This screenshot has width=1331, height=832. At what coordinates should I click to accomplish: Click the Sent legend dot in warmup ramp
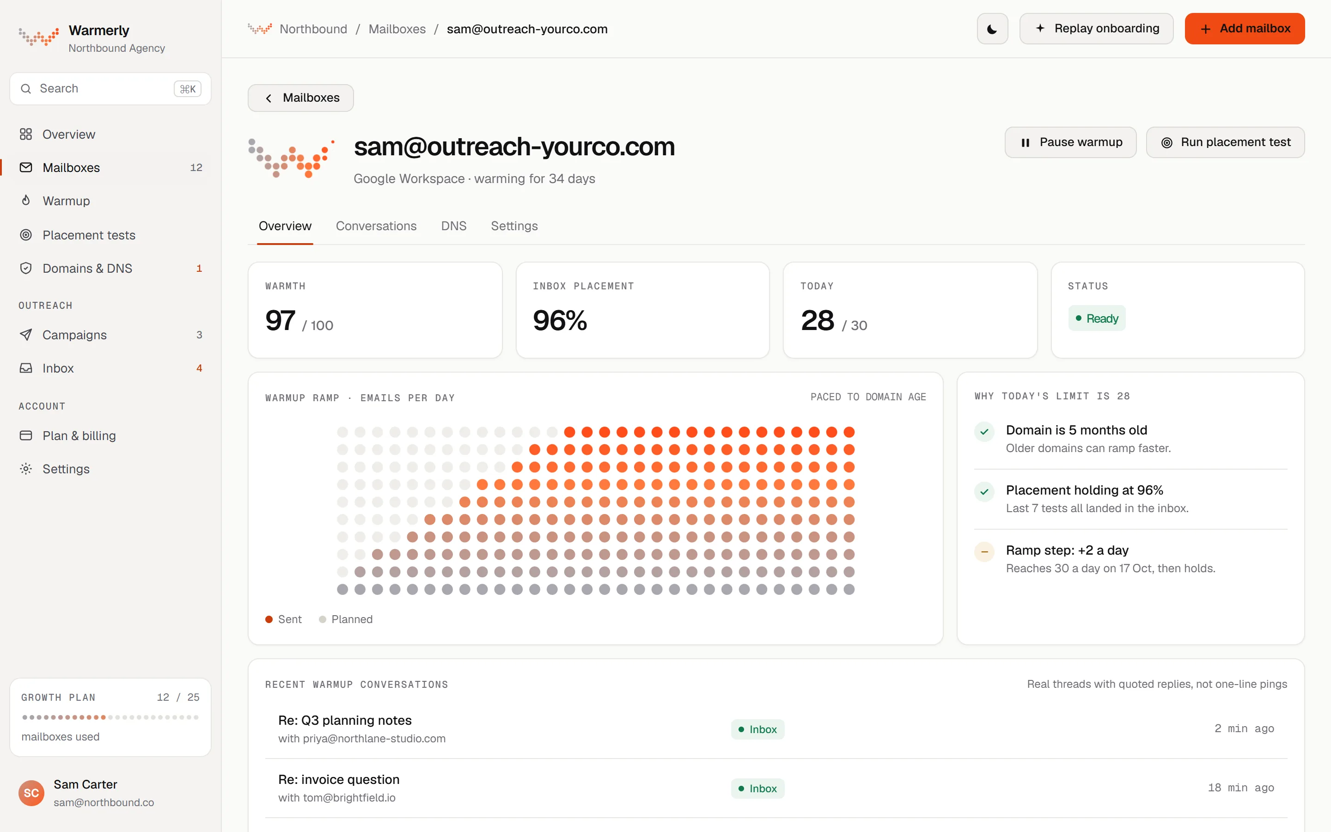(269, 619)
